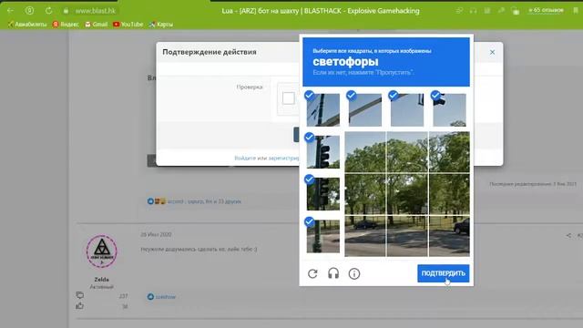Deselect left column tile with traffic light lenses
Viewport: 583px width, 328px height.
click(323, 152)
